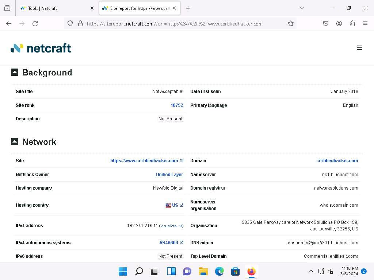The width and height of the screenshot is (374, 280).
Task: Open site rank 10752 link
Action: click(x=177, y=105)
